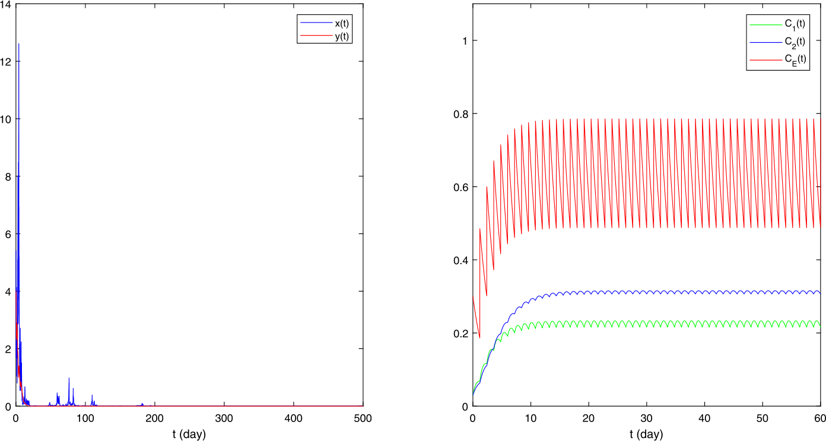This screenshot has width=826, height=441.
Task: Click the tallest blue x(t) spike peak
Action: pyautogui.click(x=18, y=44)
